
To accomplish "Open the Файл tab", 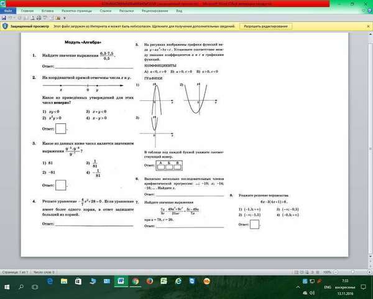I will [8, 11].
